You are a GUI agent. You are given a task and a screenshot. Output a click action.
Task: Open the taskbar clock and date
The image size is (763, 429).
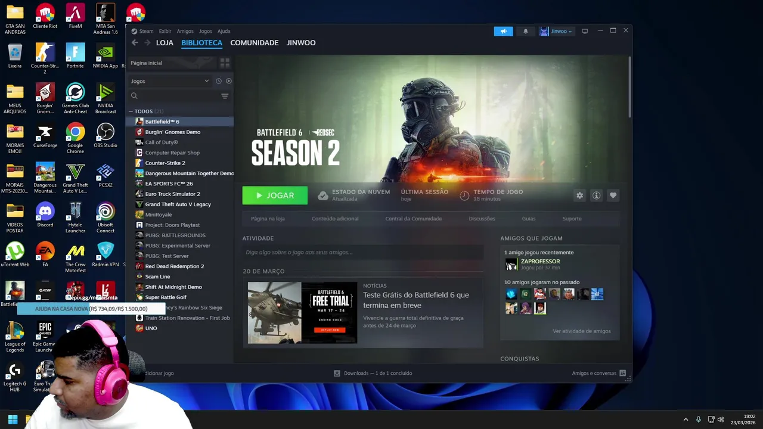click(x=743, y=419)
